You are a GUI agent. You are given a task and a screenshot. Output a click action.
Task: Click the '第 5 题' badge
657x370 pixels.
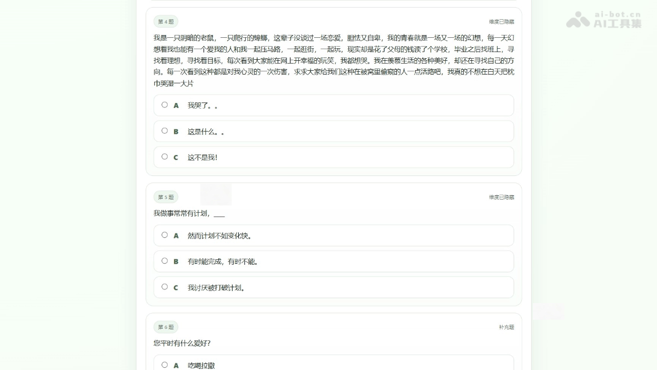166,197
